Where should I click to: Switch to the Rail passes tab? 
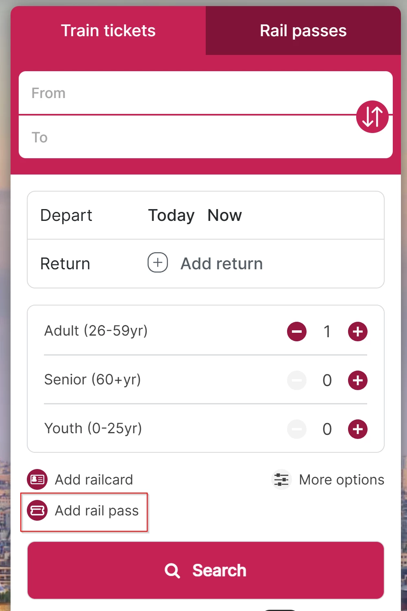tap(303, 31)
